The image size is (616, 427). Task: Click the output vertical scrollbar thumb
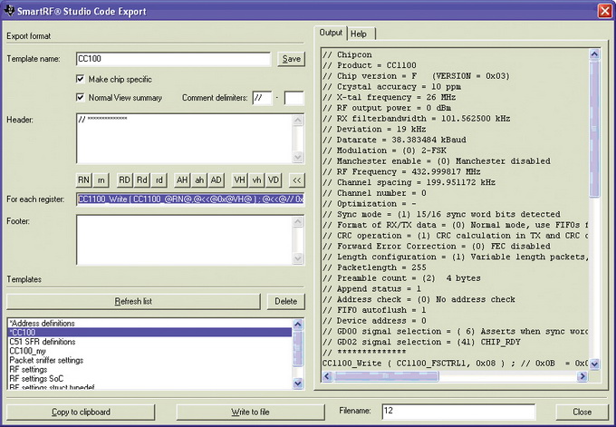594,129
